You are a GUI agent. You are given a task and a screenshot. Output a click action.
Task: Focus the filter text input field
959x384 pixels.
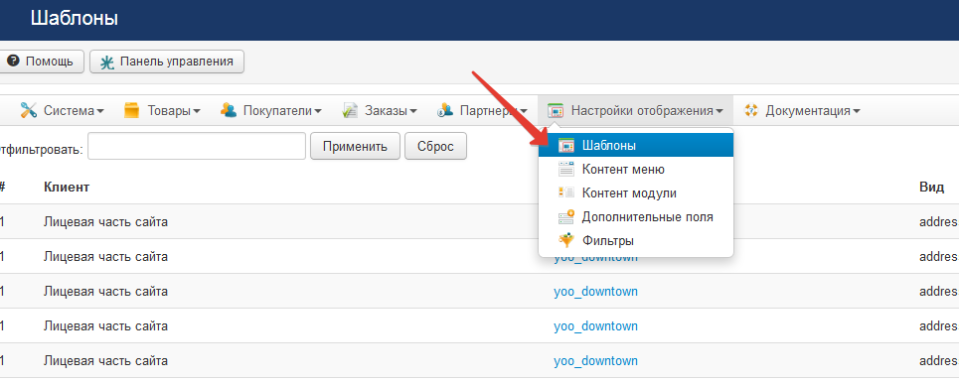(197, 147)
